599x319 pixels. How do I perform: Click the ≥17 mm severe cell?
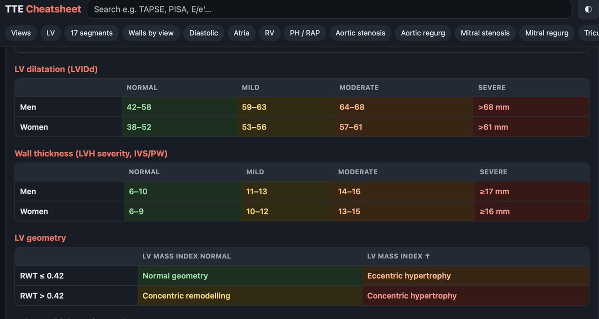[x=532, y=192]
